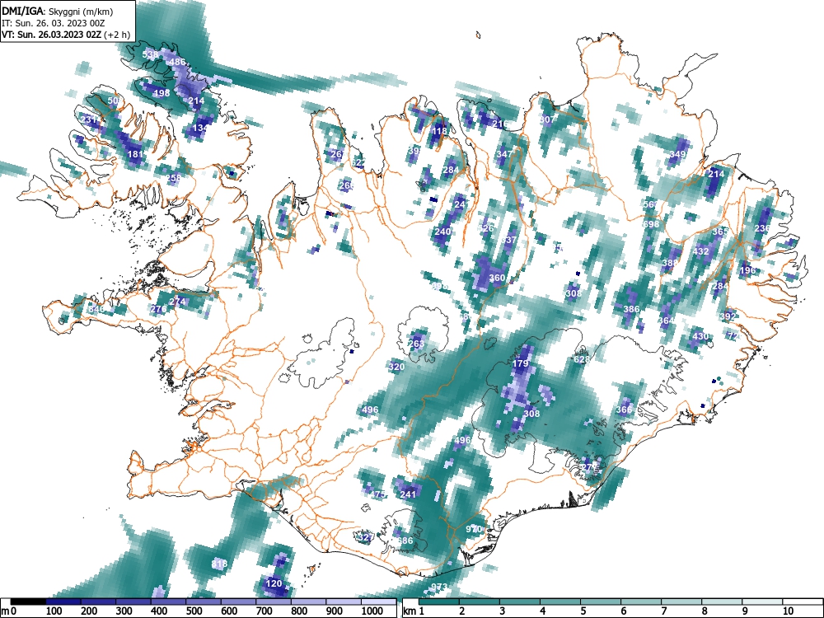
Task: Click the visibility value '686'
Action: click(x=405, y=541)
